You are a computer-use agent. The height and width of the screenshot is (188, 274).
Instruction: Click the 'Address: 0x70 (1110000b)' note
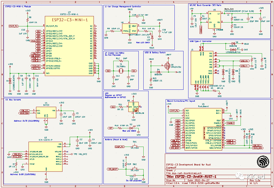26,121
